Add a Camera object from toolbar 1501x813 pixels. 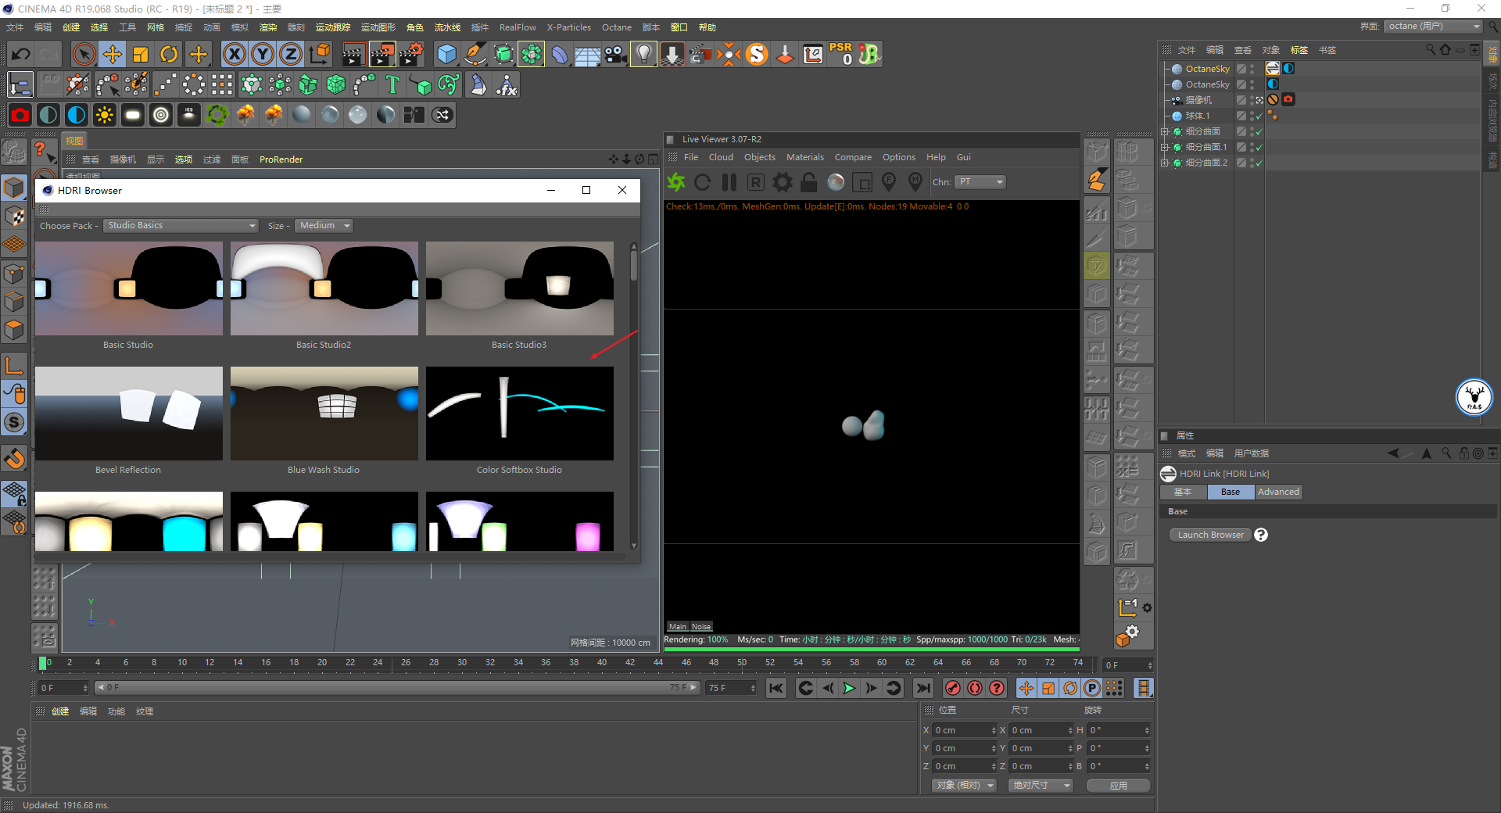[x=616, y=54]
